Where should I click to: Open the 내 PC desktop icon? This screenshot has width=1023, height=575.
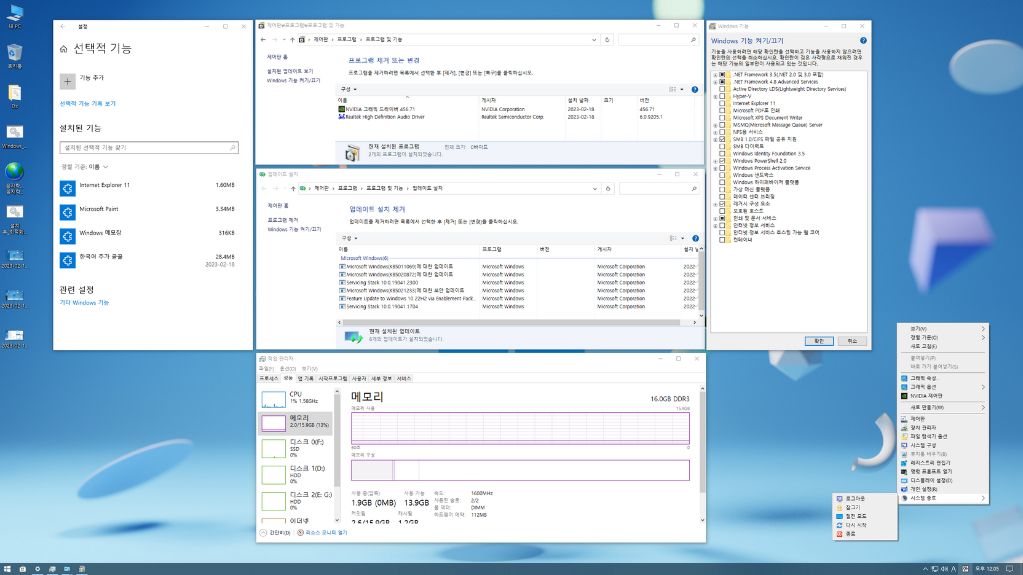click(x=15, y=15)
